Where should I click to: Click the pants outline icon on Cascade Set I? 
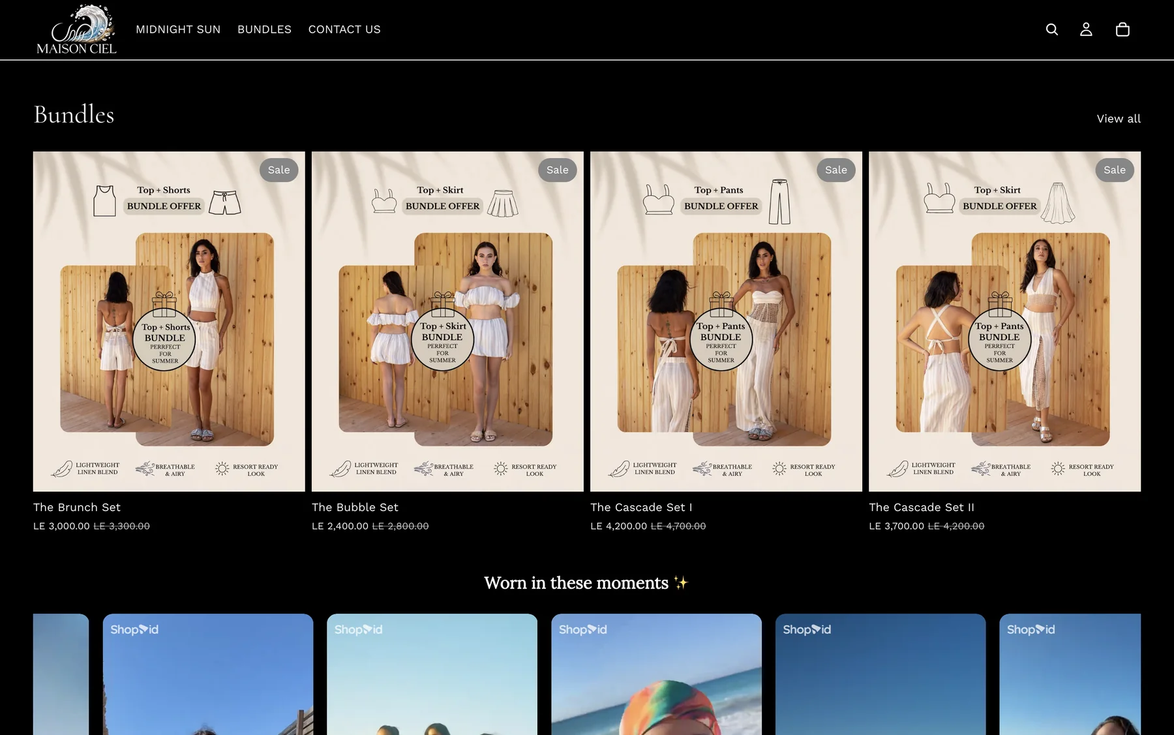(779, 202)
